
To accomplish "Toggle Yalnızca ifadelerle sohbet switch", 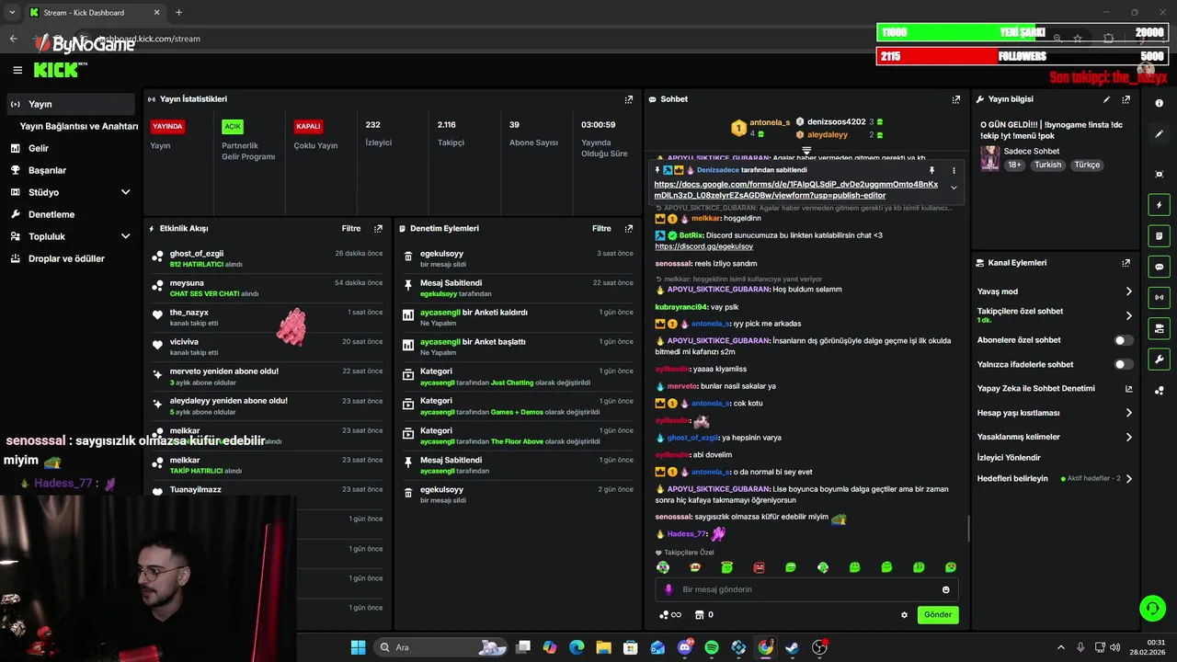I will (x=1123, y=364).
